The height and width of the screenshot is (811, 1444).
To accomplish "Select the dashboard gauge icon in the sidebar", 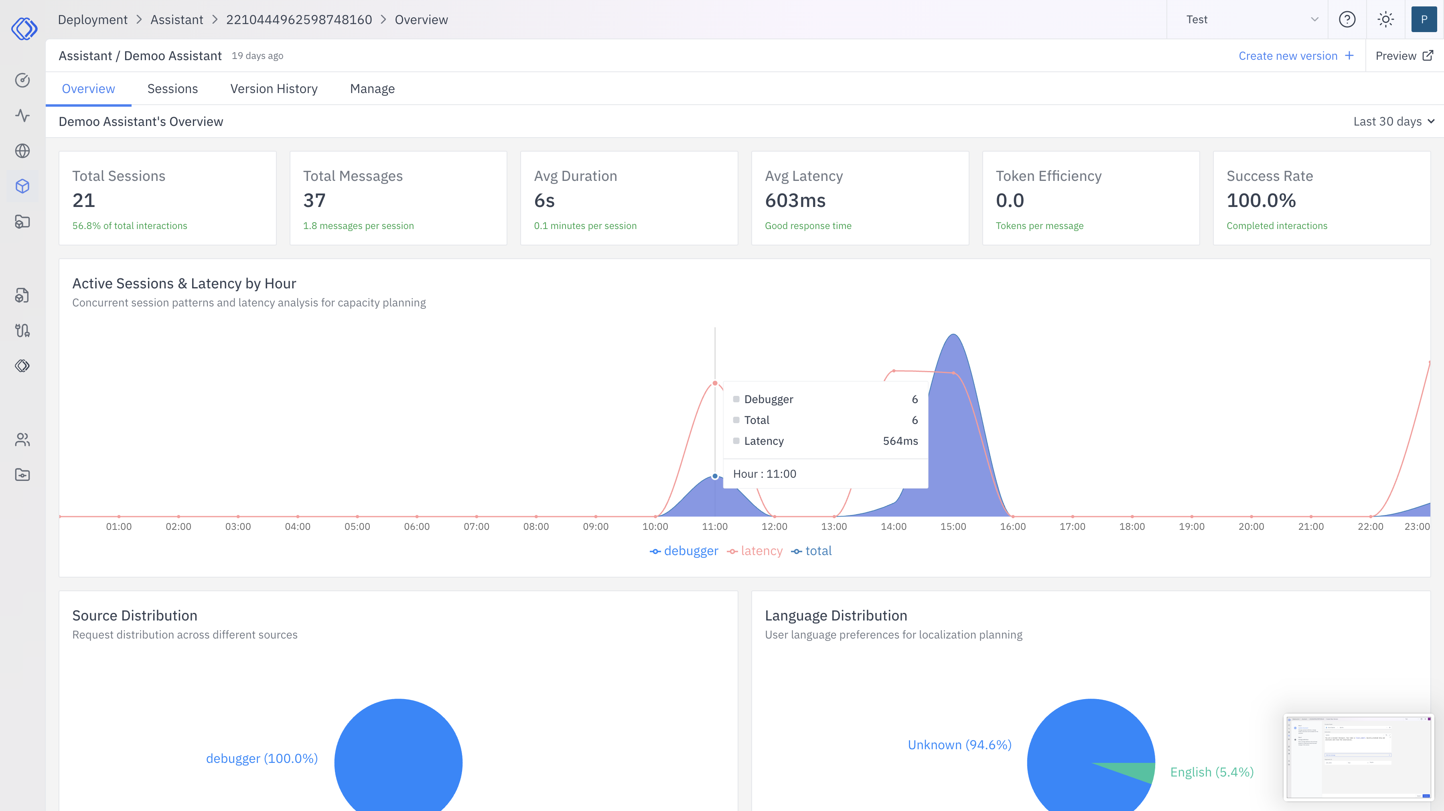I will 22,80.
